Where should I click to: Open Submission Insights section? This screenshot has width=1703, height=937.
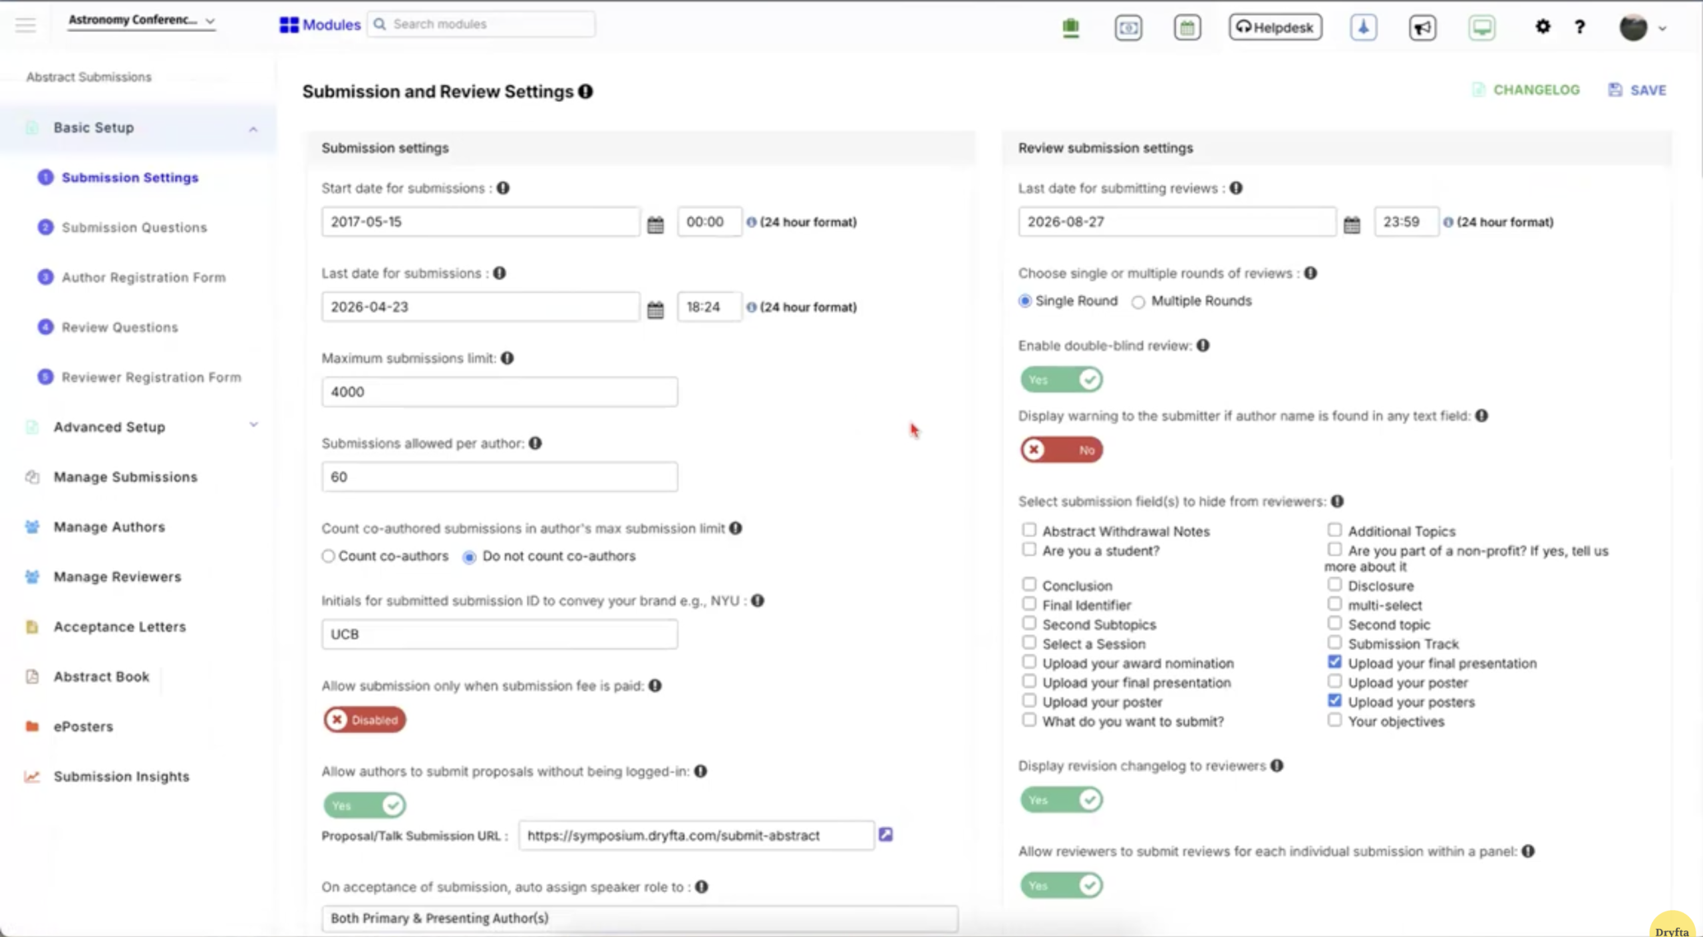pyautogui.click(x=122, y=777)
